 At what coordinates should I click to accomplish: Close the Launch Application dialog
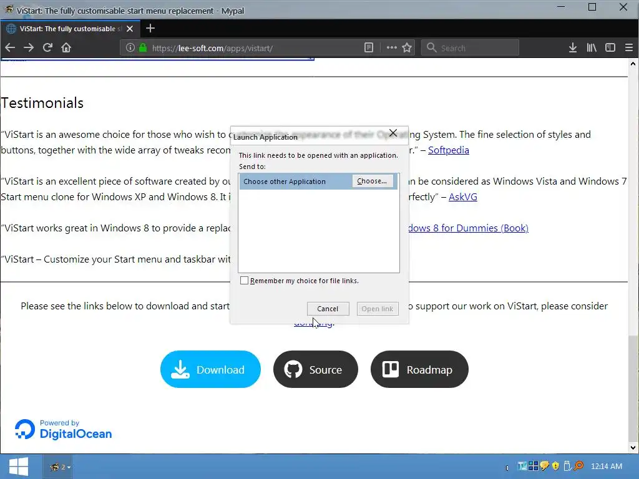pyautogui.click(x=393, y=133)
